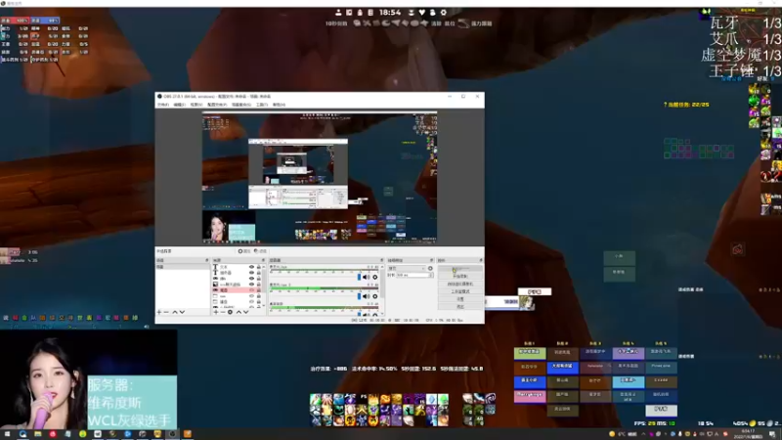The width and height of the screenshot is (782, 440).
Task: Mute the first audio mixer channel
Action: click(x=366, y=277)
